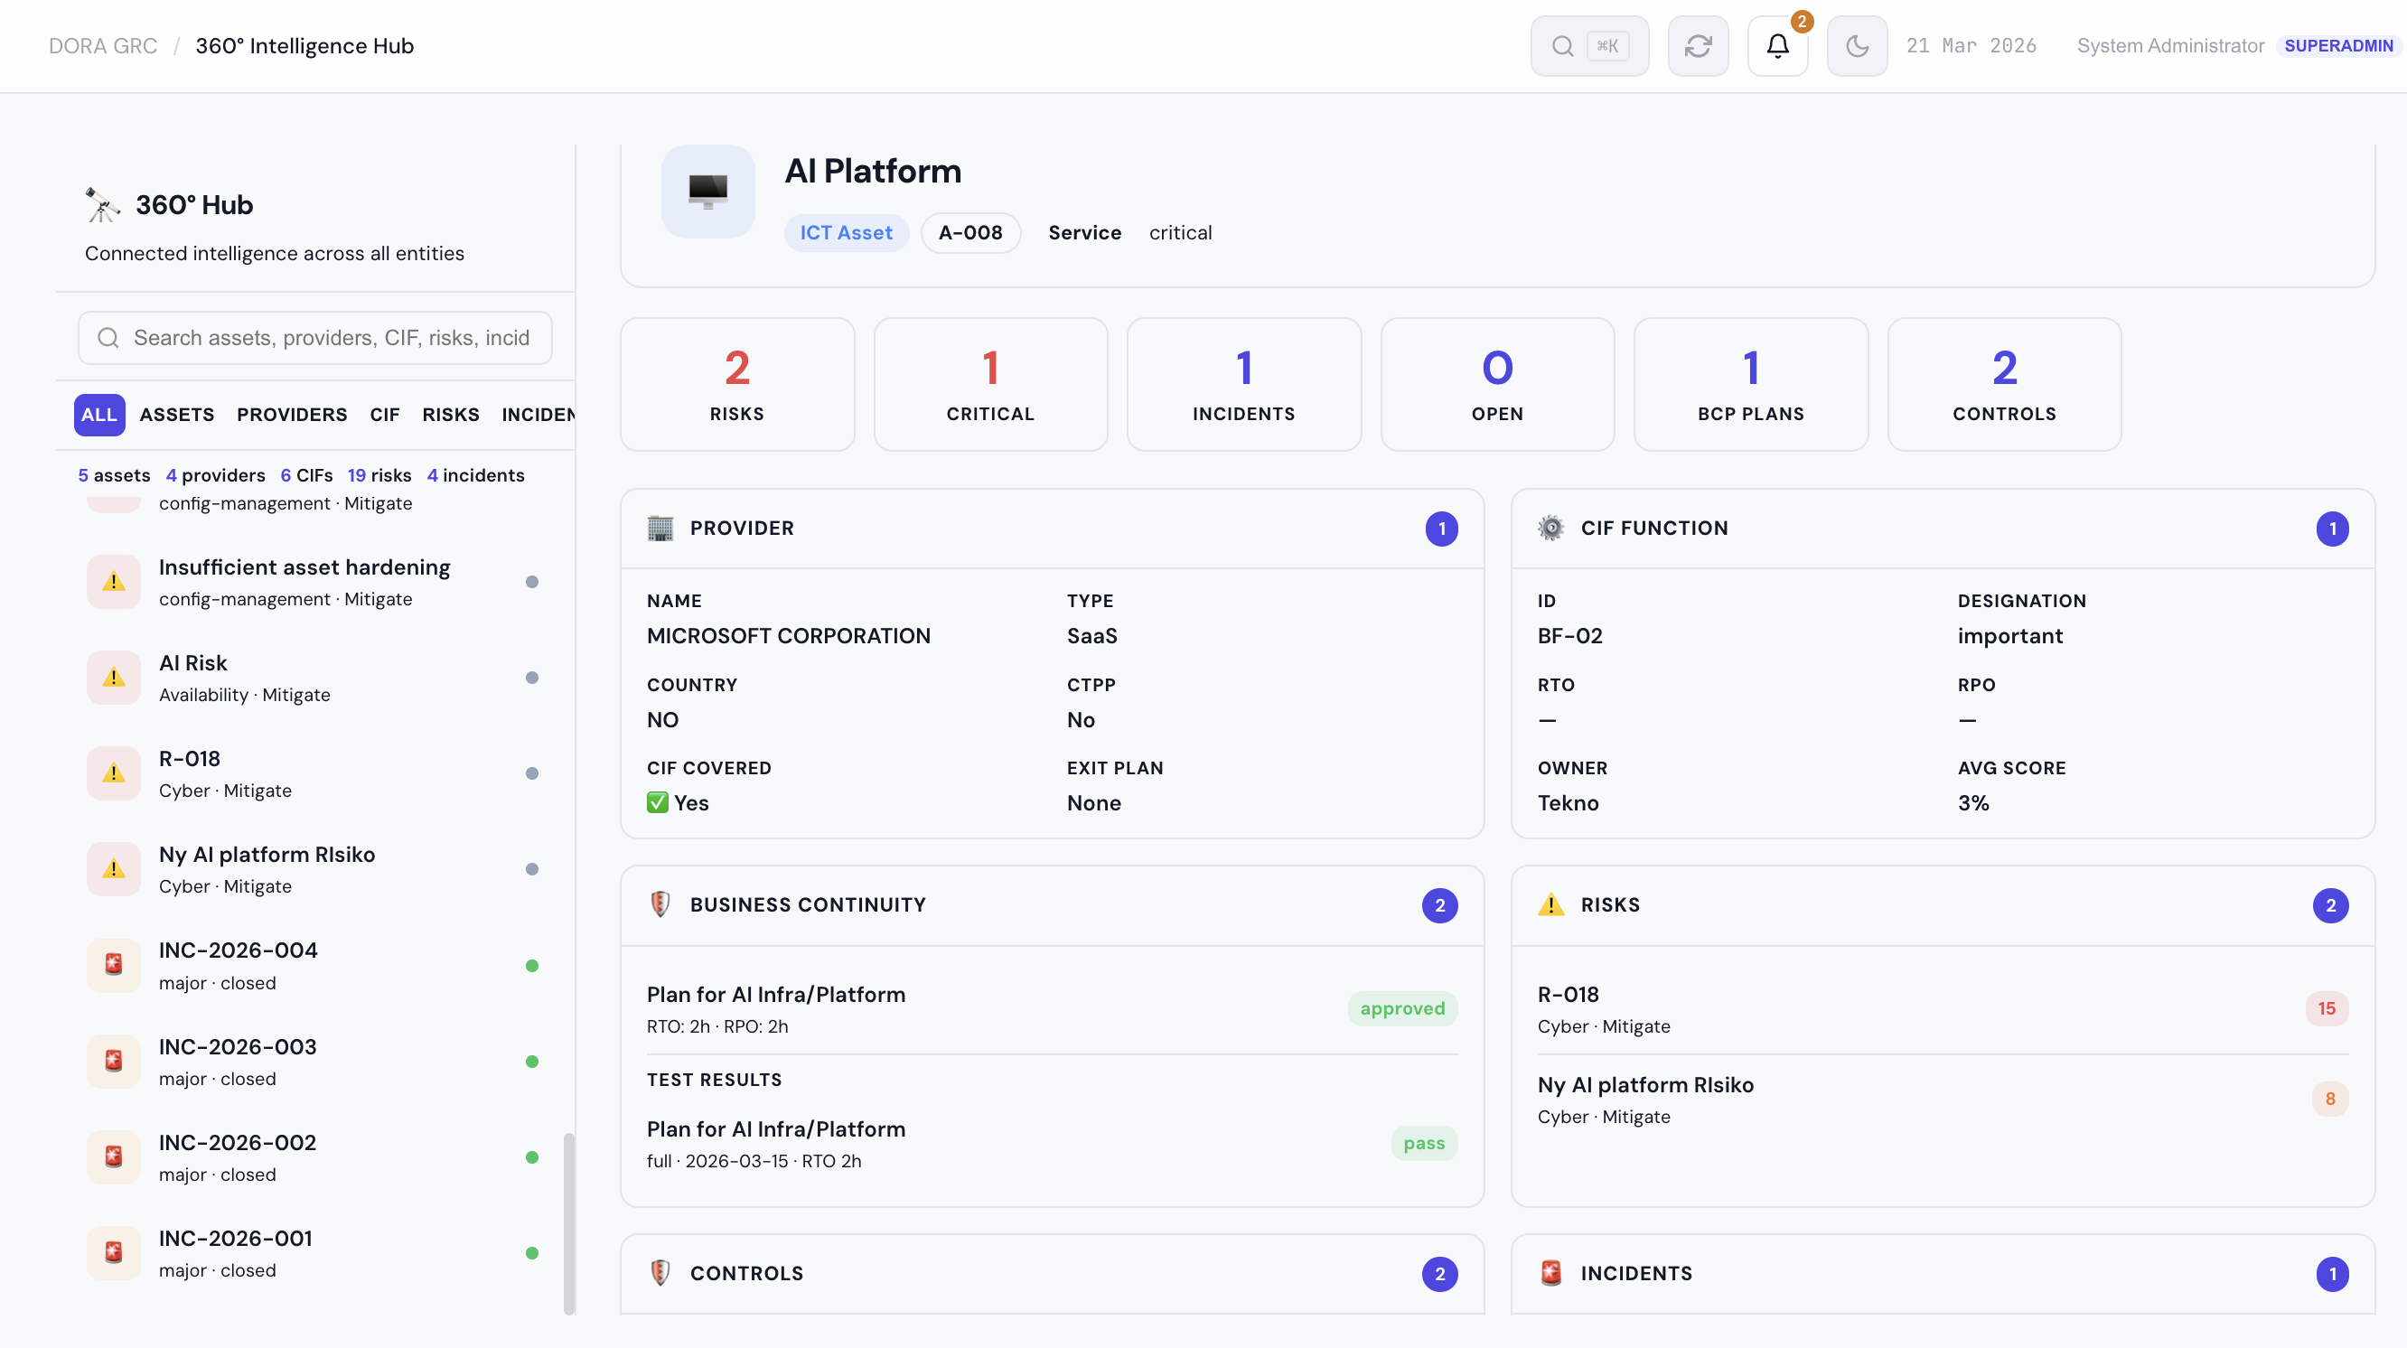Open Insufficient asset hardening risk in sidebar
This screenshot has width=2407, height=1348.
point(315,582)
